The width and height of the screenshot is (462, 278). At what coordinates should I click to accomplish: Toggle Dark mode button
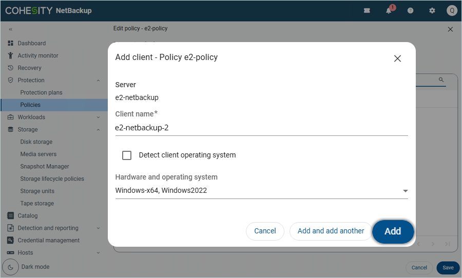11,267
